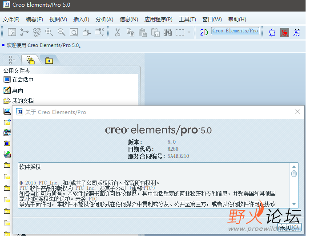The height and width of the screenshot is (236, 310).
Task: Click the zoom in magnifier icon
Action: click(x=49, y=32)
